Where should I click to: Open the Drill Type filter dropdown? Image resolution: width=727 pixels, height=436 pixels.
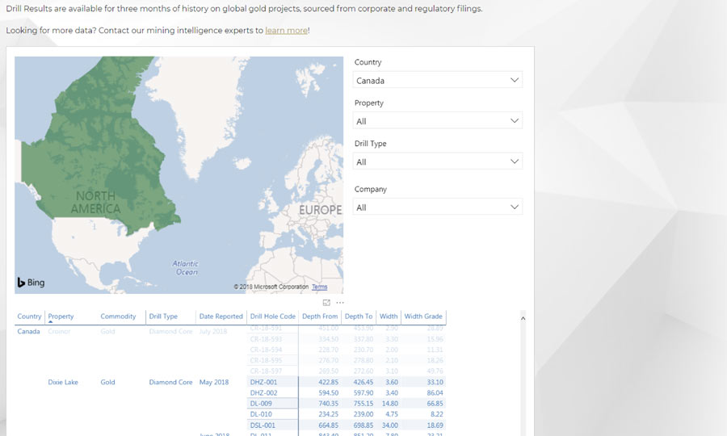tap(437, 161)
